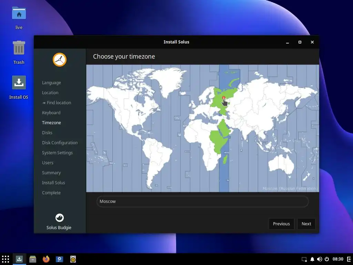Open the applications grid menu in taskbar
353x265 pixels.
coord(6,259)
